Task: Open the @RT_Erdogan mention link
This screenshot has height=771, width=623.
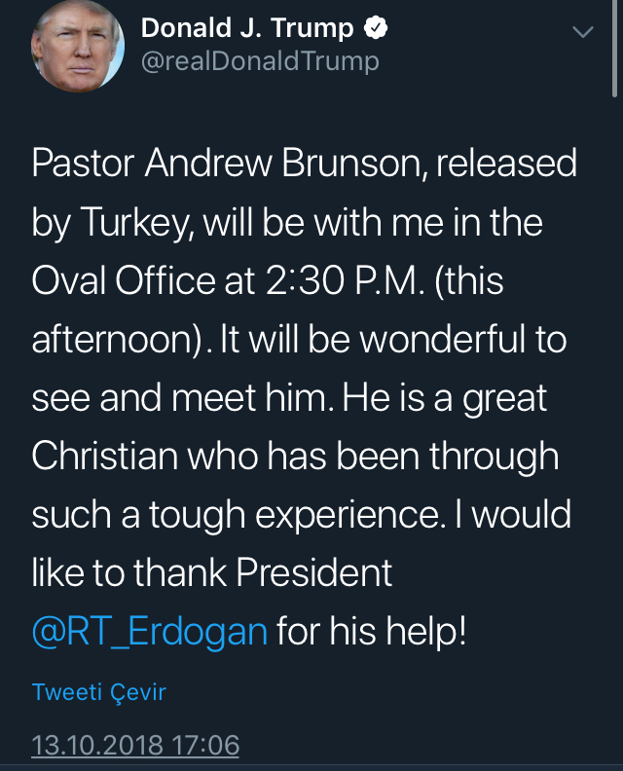Action: click(x=149, y=632)
